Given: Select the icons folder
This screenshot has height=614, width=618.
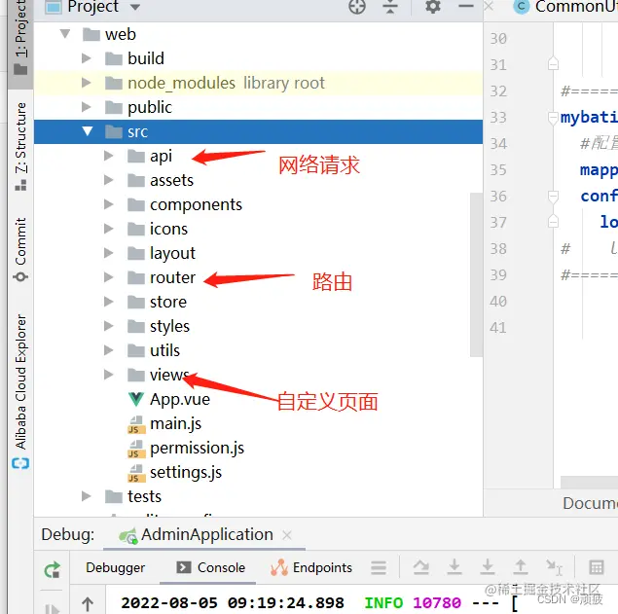Looking at the screenshot, I should click(x=168, y=229).
